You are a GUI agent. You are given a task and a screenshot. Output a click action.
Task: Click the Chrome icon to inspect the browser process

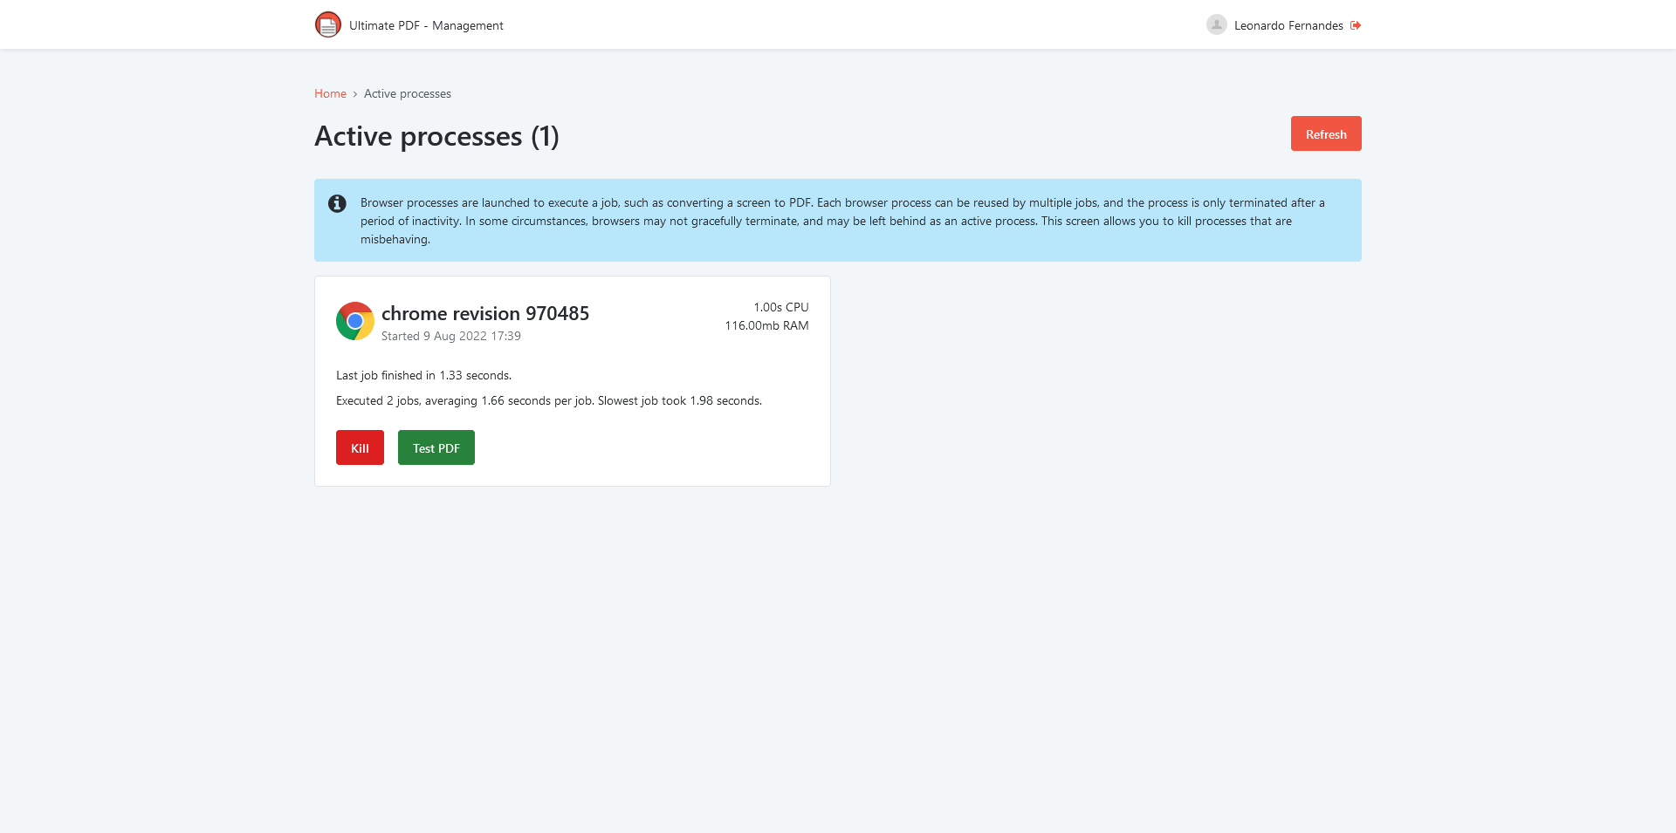(354, 320)
